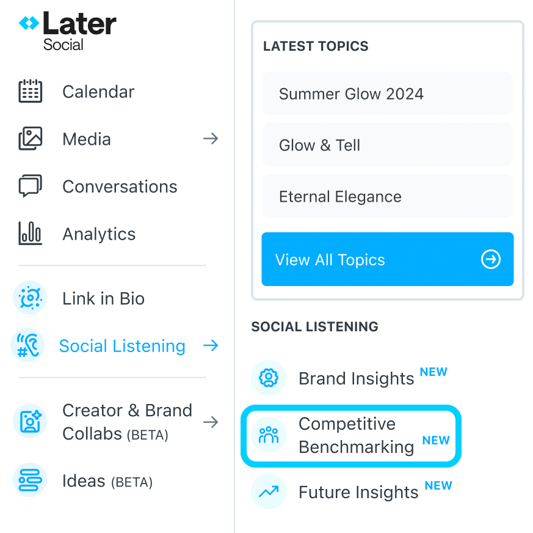Select the Future Insights trend arrow icon
Image resolution: width=533 pixels, height=533 pixels.
click(x=269, y=491)
